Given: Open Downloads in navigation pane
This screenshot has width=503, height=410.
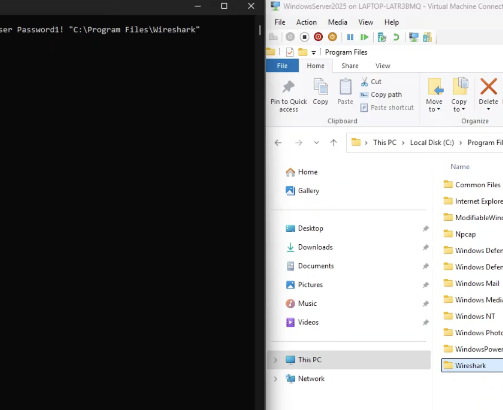Looking at the screenshot, I should pyautogui.click(x=309, y=247).
